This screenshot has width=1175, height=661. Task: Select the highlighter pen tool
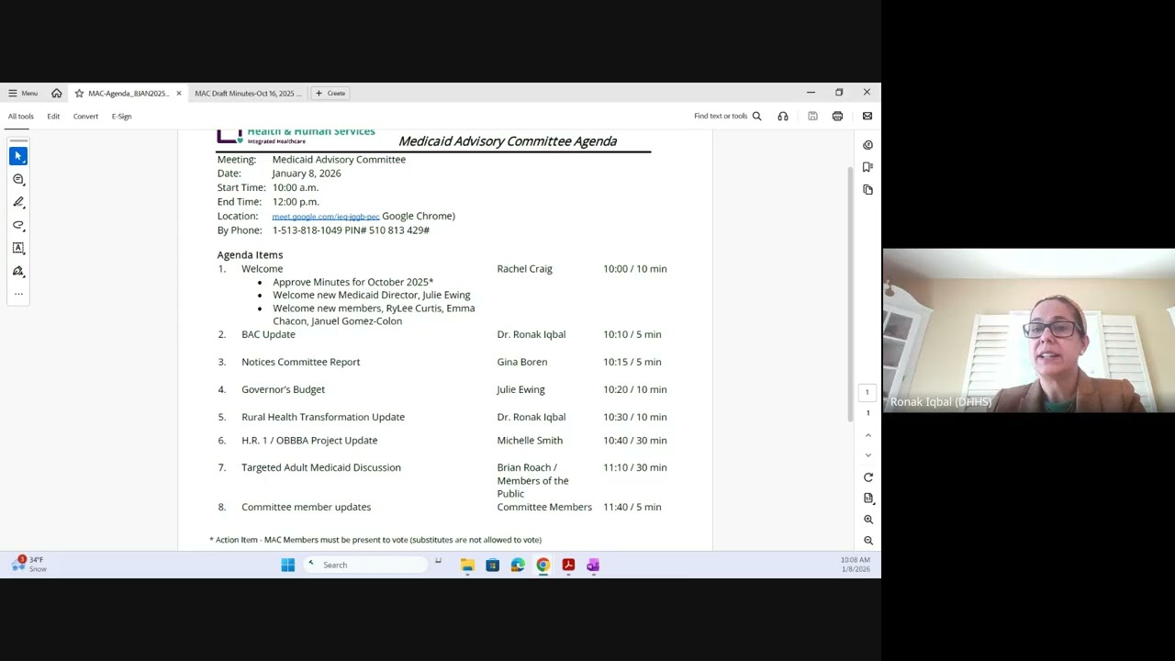[x=18, y=202]
